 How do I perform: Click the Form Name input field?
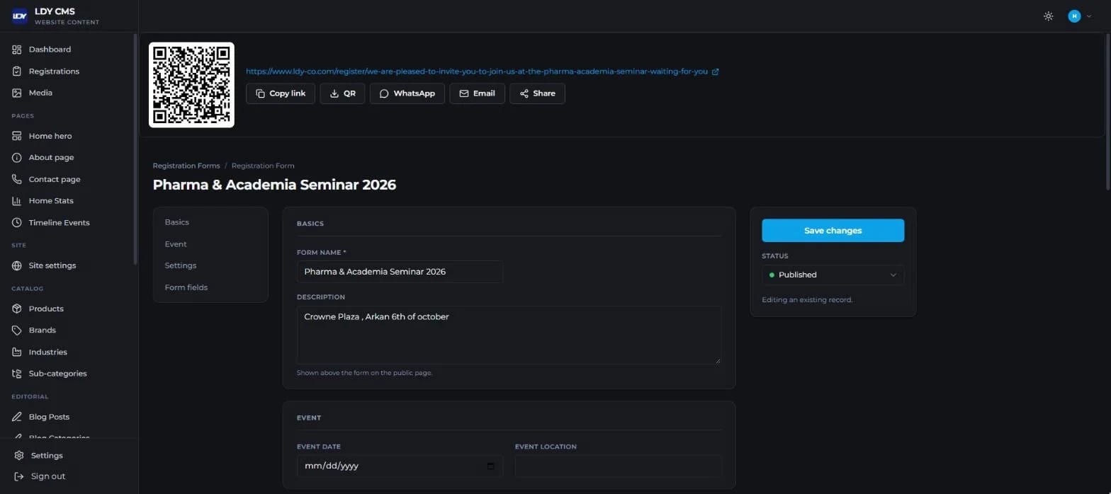pyautogui.click(x=400, y=272)
